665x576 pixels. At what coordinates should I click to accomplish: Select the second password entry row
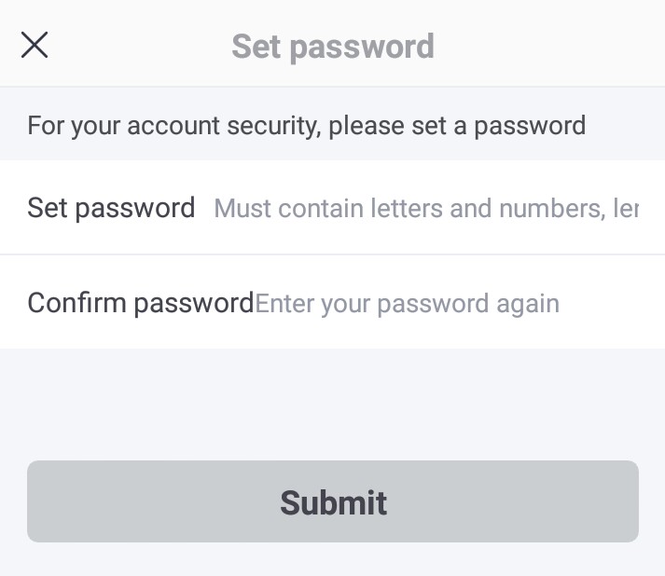click(x=332, y=303)
